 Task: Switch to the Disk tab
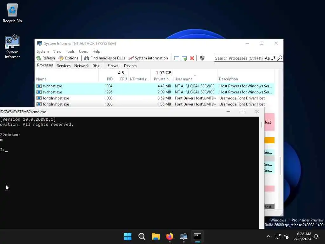(x=96, y=65)
